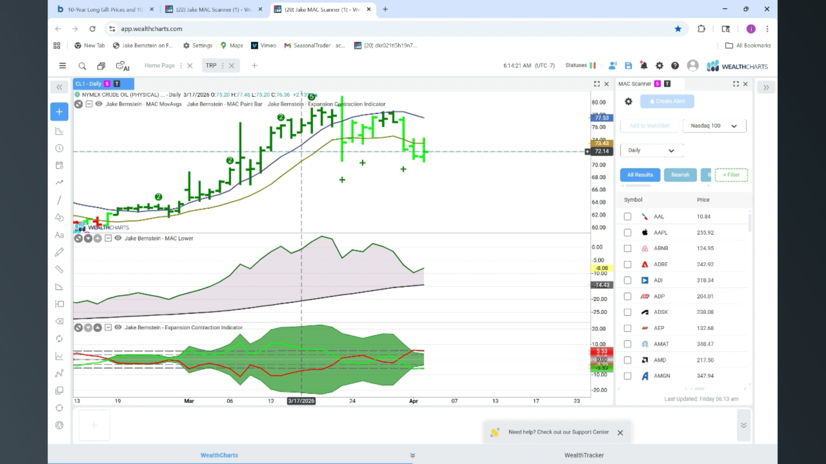Open MAC Scanner settings gear
This screenshot has height=464, width=826.
(x=629, y=101)
